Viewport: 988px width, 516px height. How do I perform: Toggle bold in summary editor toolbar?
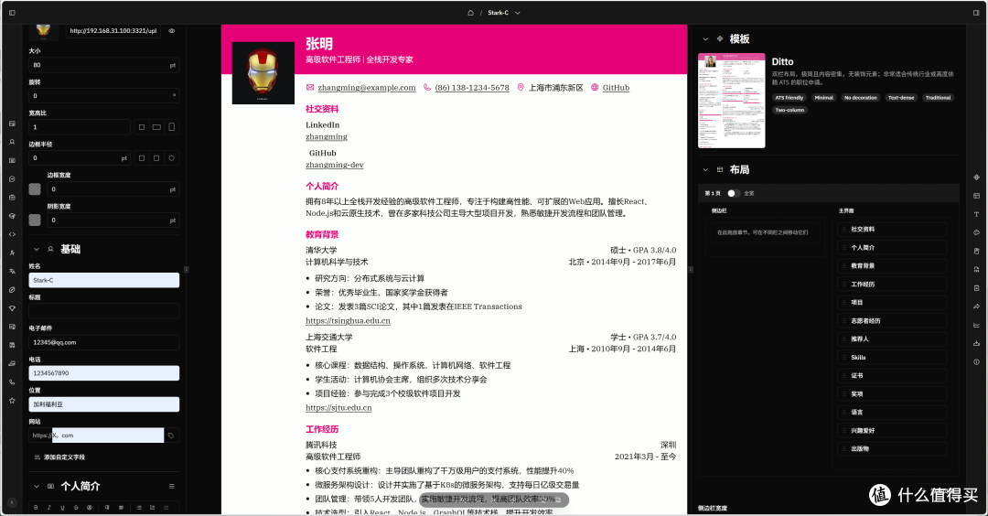point(36,508)
